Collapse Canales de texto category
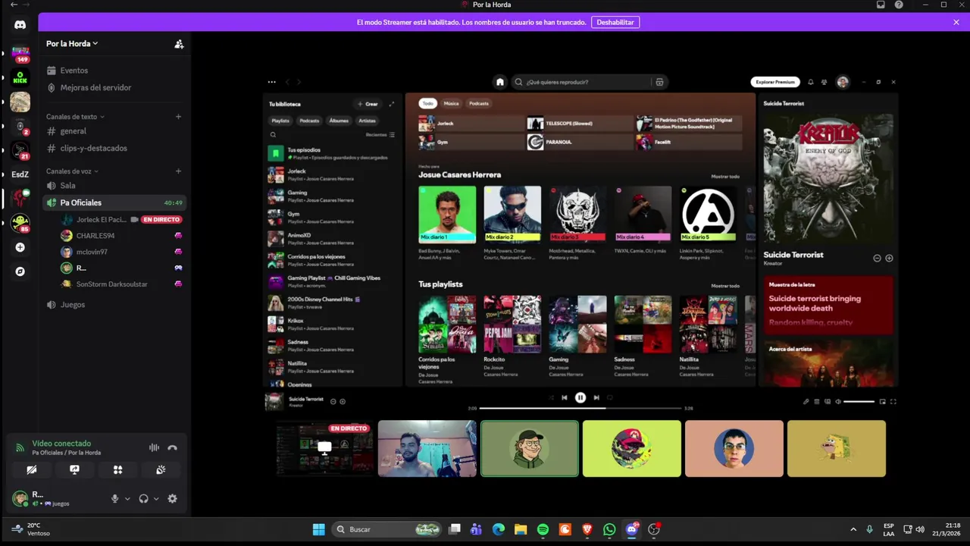Screen dimensions: 970x546 coord(75,117)
